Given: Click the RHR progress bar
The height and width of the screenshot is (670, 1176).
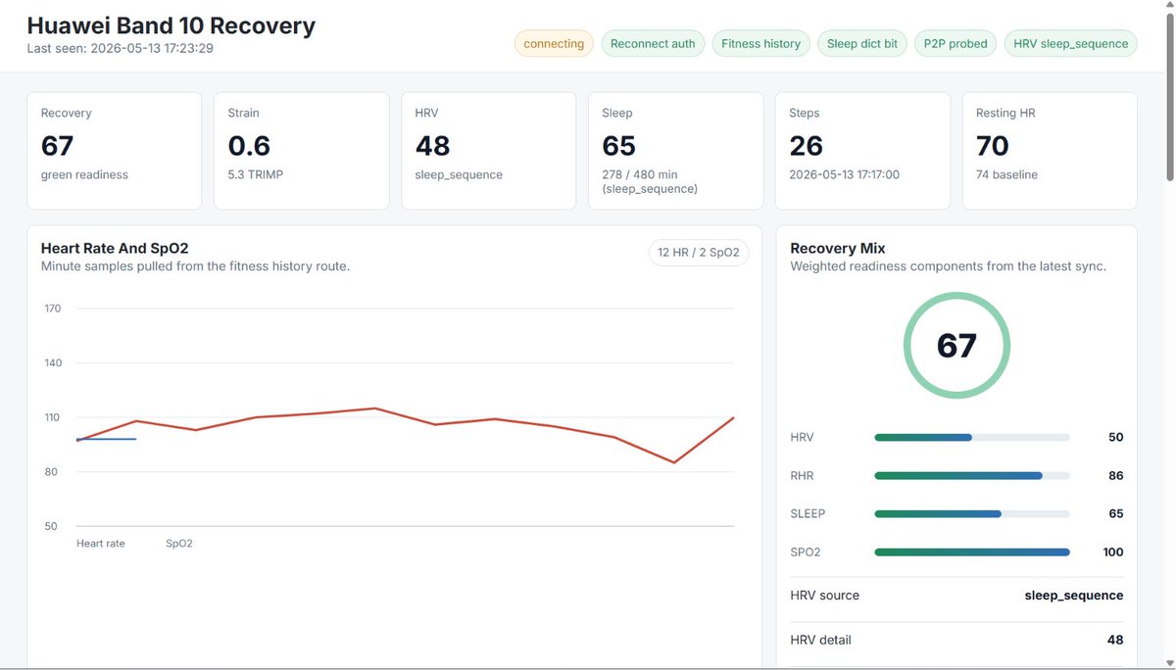Looking at the screenshot, I should [972, 476].
